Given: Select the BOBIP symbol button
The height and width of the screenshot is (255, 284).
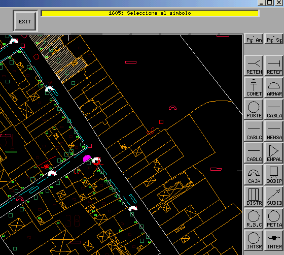Looking at the screenshot, I should click(x=274, y=175).
